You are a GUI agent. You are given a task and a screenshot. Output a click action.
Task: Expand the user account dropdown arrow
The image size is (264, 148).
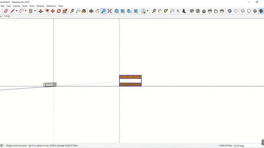[148, 11]
